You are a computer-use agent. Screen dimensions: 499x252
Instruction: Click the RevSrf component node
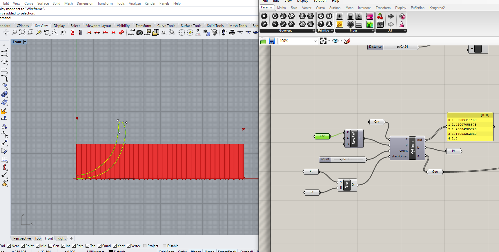[x=354, y=138]
